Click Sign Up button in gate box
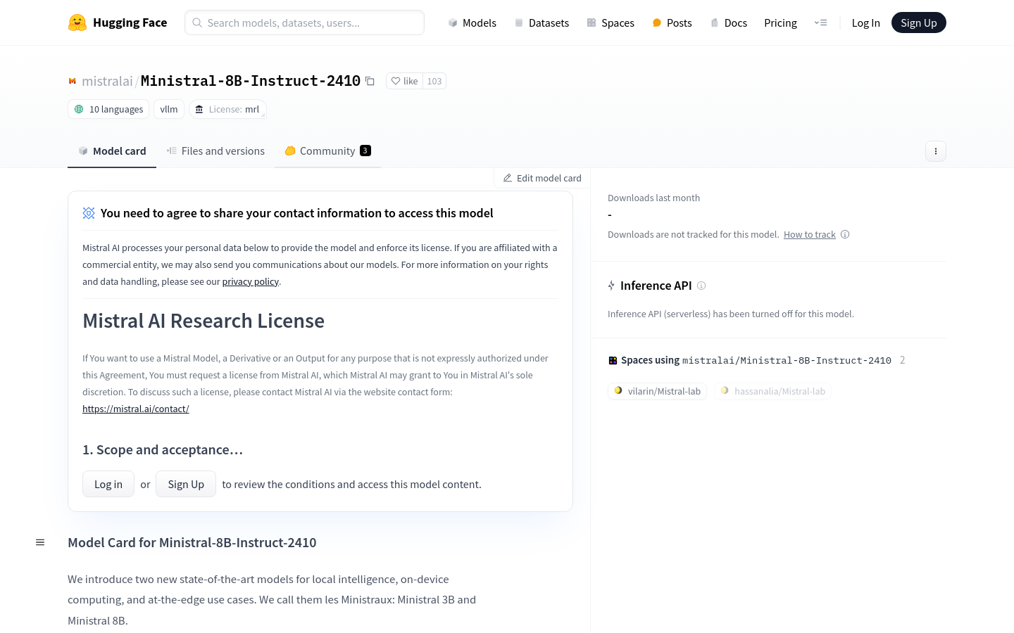The image size is (1014, 633). coord(186,484)
